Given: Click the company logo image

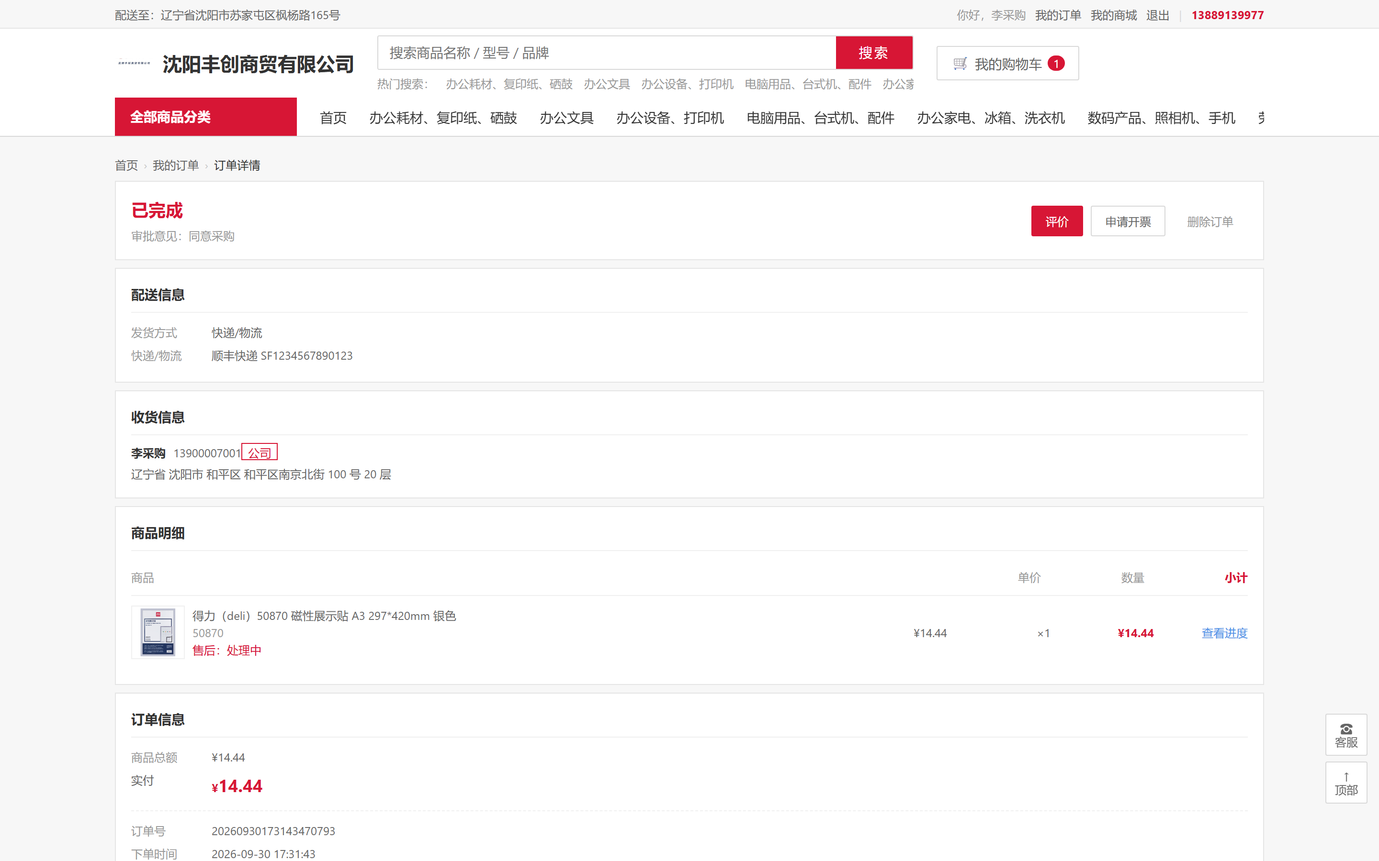Looking at the screenshot, I should coord(134,63).
